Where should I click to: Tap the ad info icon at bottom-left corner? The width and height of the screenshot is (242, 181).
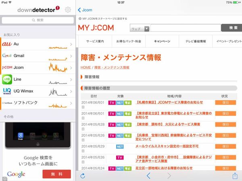pyautogui.click(x=4, y=179)
